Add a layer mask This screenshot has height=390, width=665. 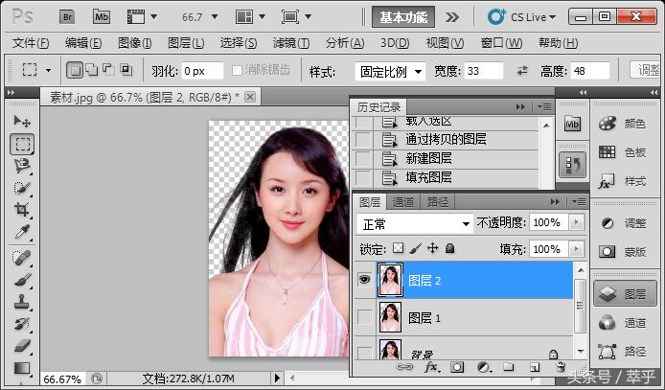coord(457,367)
